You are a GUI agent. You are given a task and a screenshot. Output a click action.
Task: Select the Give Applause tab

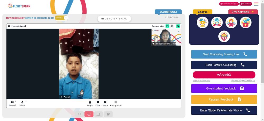(x=243, y=12)
